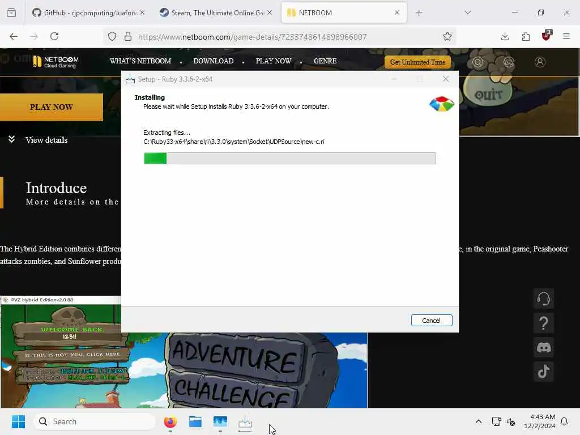Open Firefox from the taskbar

click(170, 421)
